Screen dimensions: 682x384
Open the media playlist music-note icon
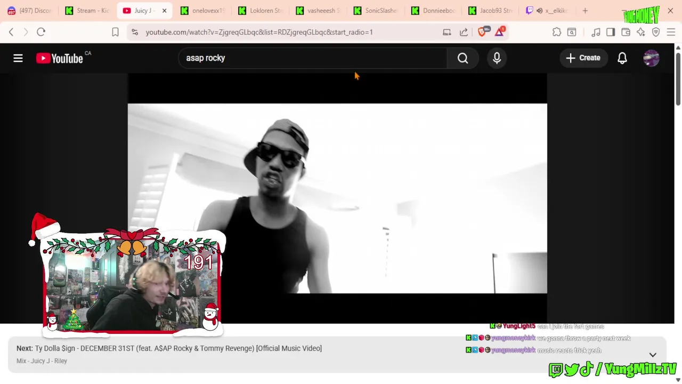point(596,32)
